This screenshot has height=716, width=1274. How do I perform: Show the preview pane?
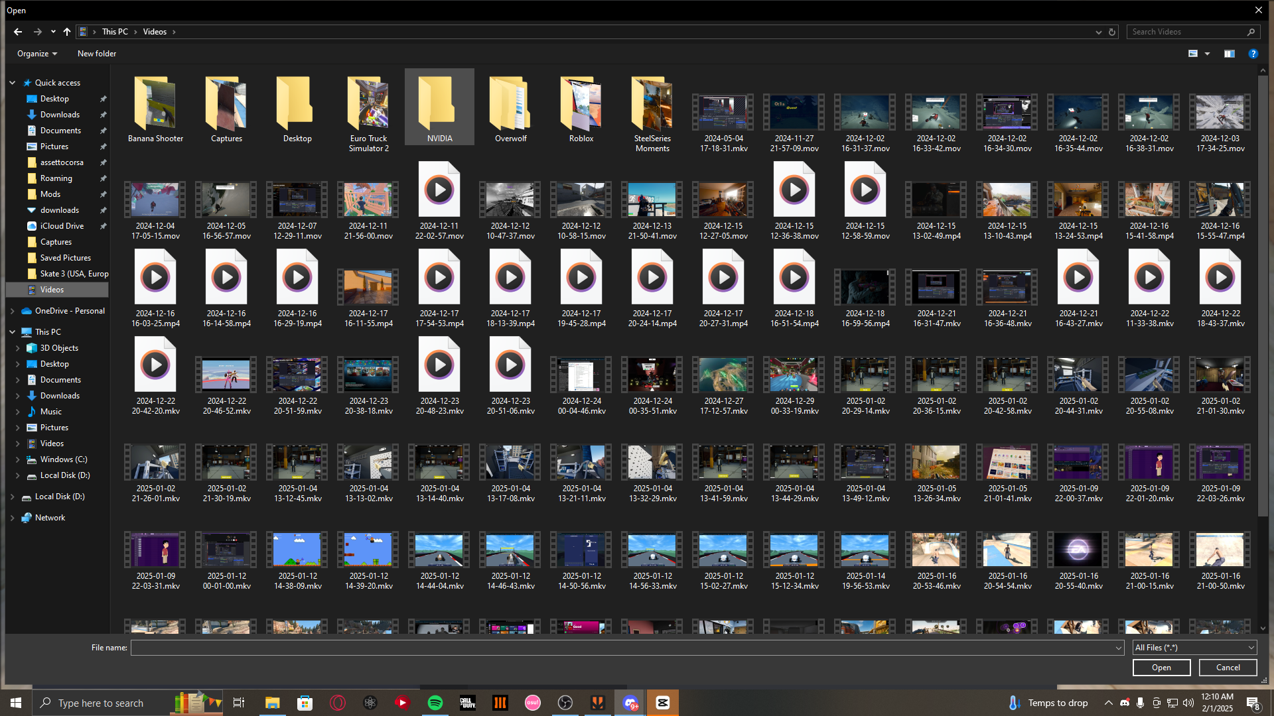pos(1230,54)
